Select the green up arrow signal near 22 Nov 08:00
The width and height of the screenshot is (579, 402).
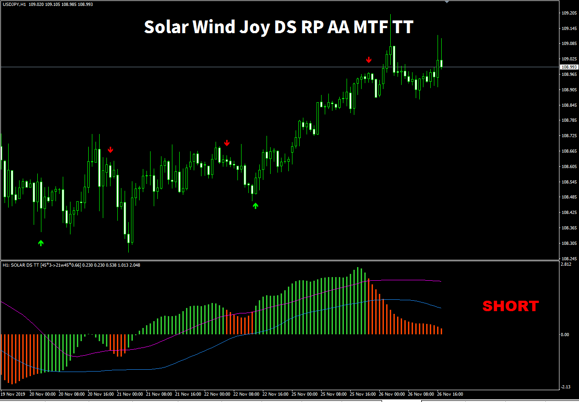coord(255,205)
